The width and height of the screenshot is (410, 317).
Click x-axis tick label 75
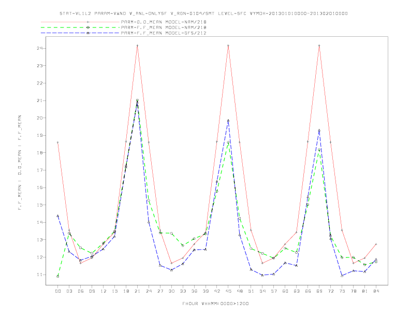(342, 291)
